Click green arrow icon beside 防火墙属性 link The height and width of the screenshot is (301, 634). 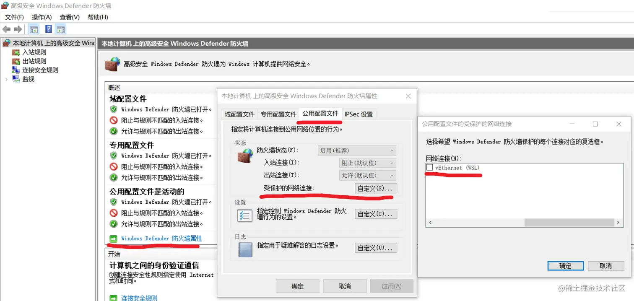click(x=113, y=239)
